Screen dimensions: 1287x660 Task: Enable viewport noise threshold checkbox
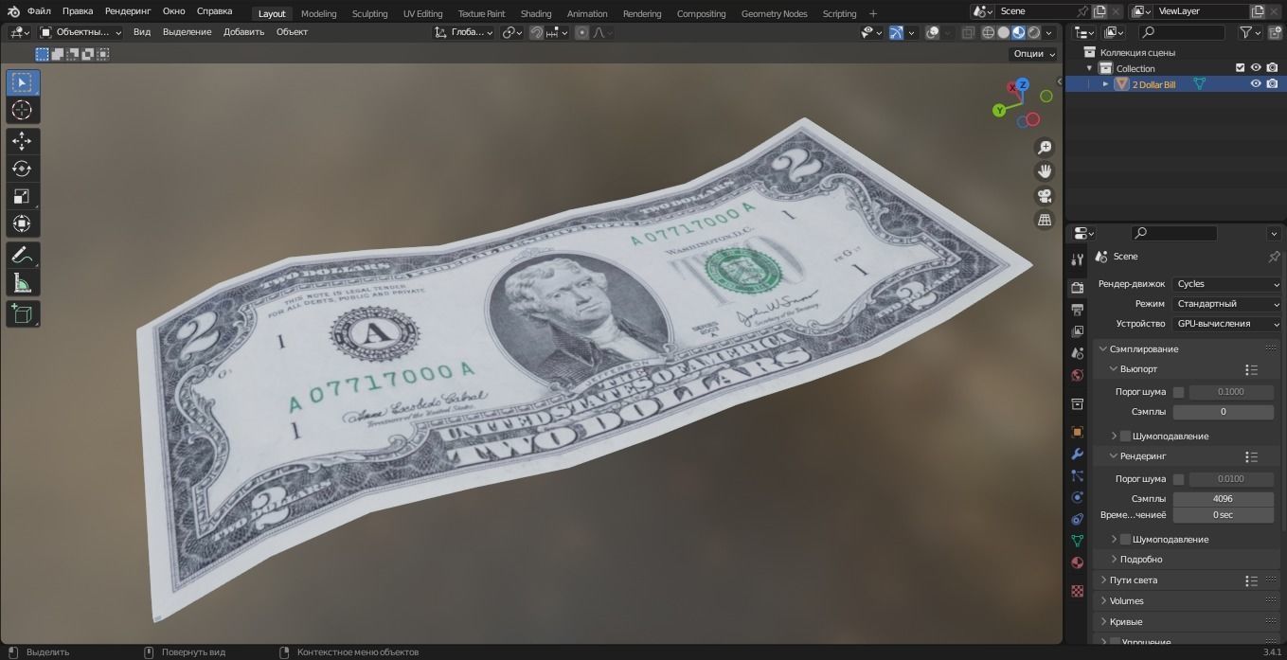(x=1178, y=392)
